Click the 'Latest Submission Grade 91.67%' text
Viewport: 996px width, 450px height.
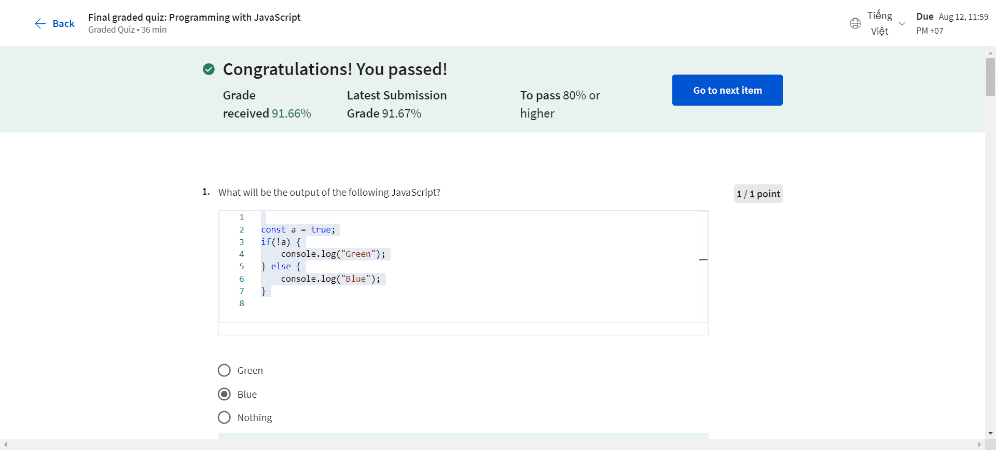pos(397,104)
